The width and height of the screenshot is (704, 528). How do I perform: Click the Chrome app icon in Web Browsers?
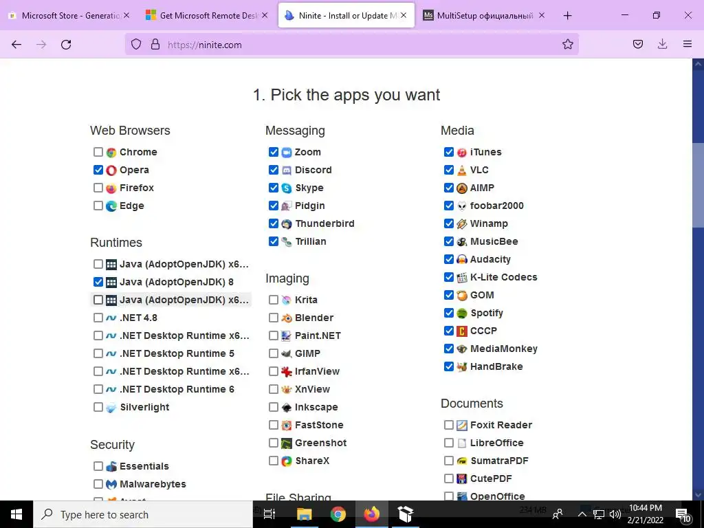(111, 152)
